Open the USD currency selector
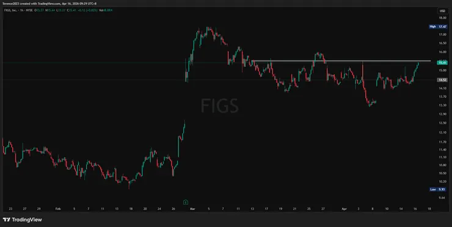The height and width of the screenshot is (227, 452). [x=442, y=11]
